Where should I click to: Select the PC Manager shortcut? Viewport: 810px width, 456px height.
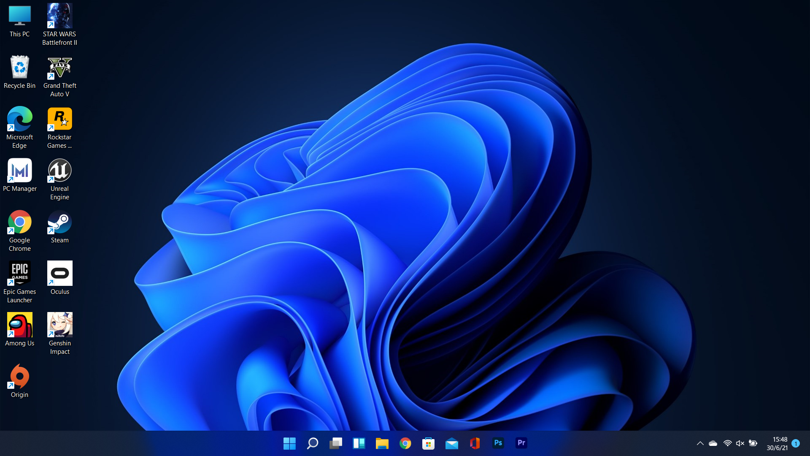(x=19, y=175)
